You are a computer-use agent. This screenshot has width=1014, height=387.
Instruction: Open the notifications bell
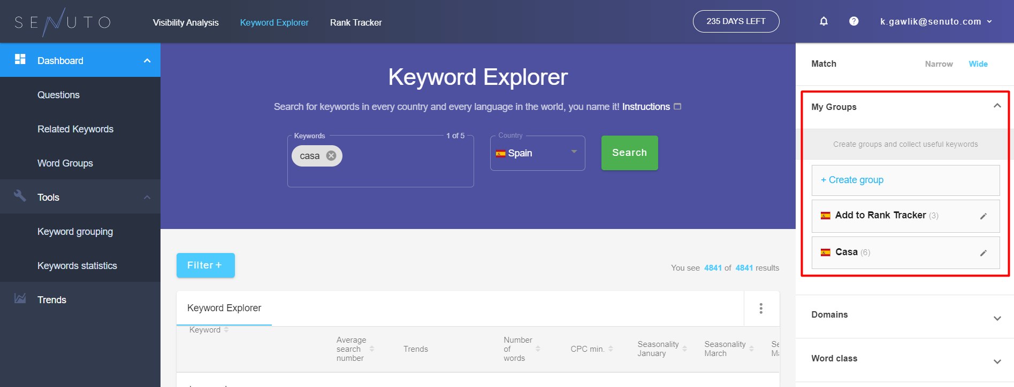[824, 21]
